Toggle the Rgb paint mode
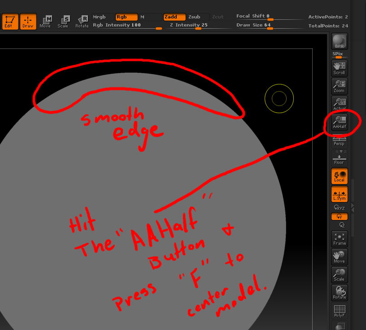The height and width of the screenshot is (330, 366). click(127, 17)
